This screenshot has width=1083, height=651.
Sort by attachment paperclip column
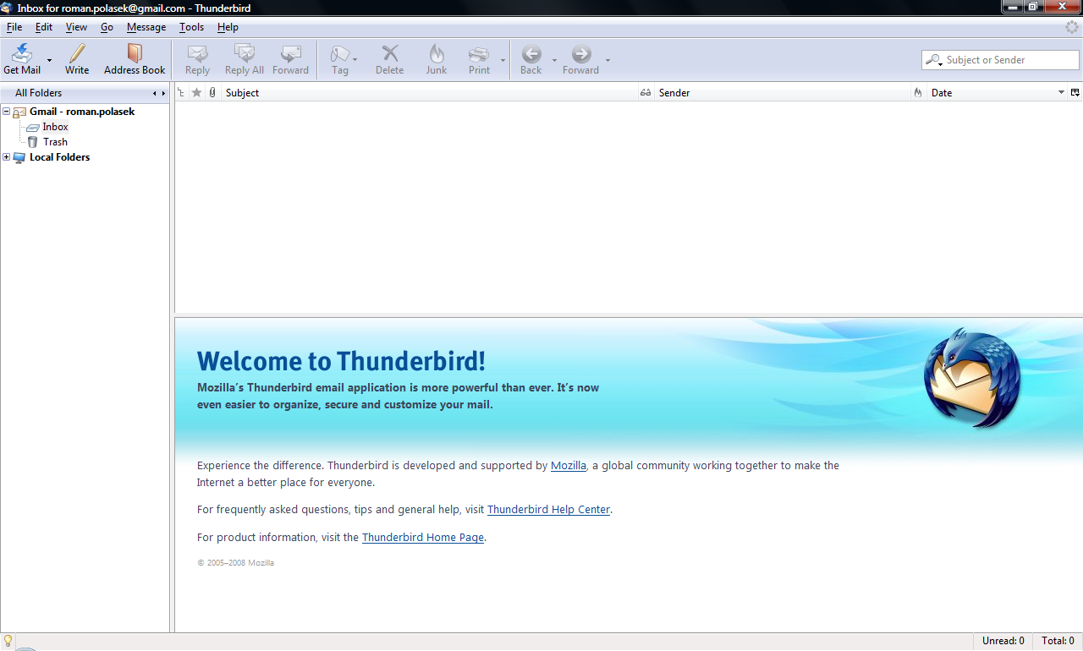point(212,93)
